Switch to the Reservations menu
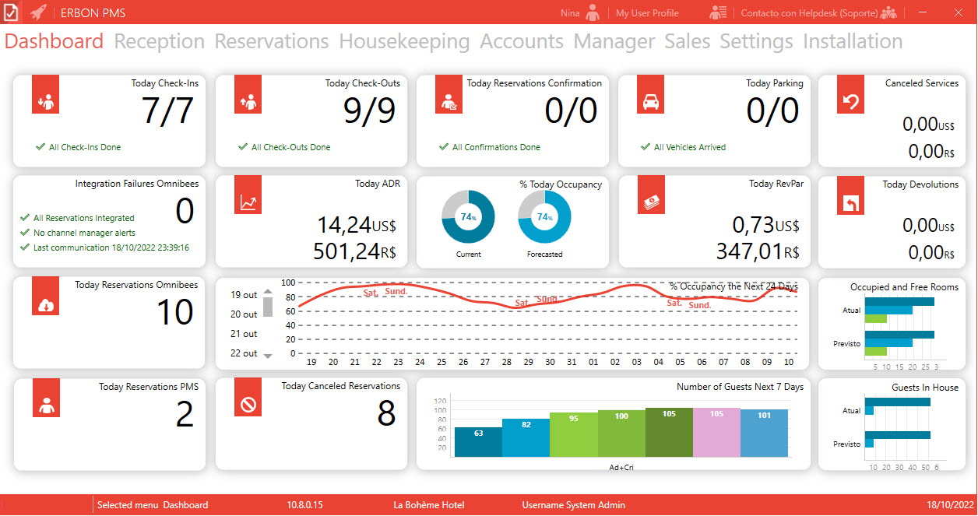The image size is (978, 516). pos(272,41)
